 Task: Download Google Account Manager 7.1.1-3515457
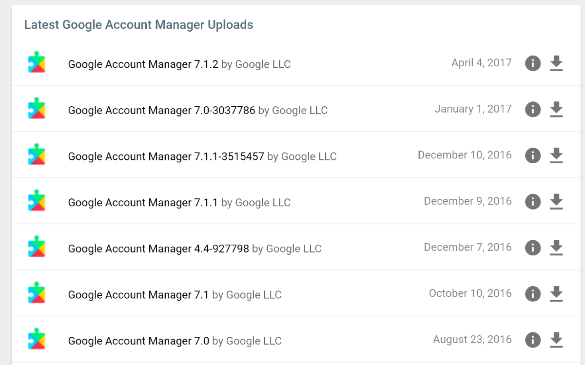[x=556, y=155]
